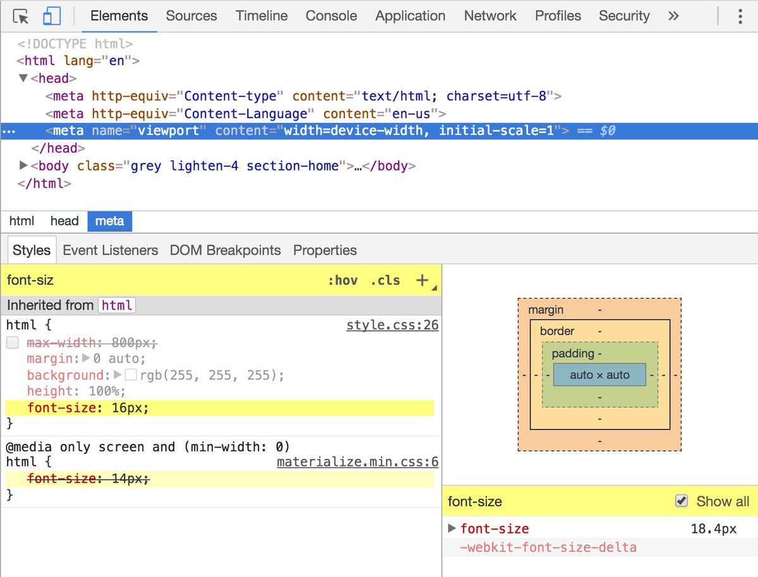Open the DevTools three-dot menu
The image size is (758, 577).
740,16
